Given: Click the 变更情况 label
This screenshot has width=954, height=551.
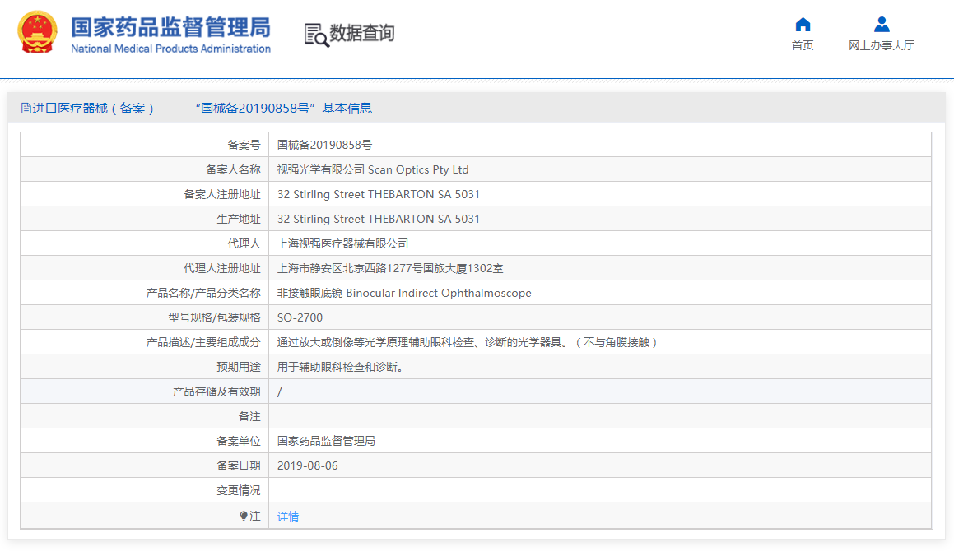Looking at the screenshot, I should coord(239,490).
